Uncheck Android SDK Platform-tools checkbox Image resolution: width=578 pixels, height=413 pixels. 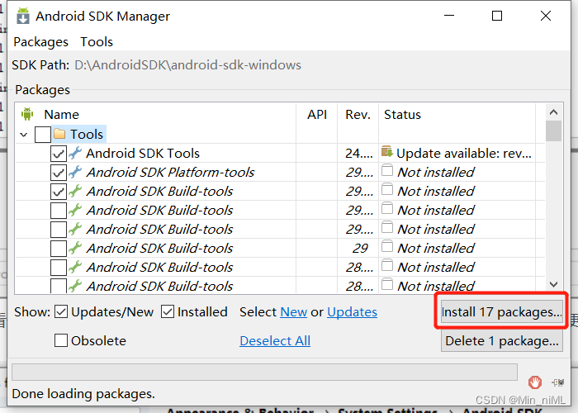tap(59, 173)
